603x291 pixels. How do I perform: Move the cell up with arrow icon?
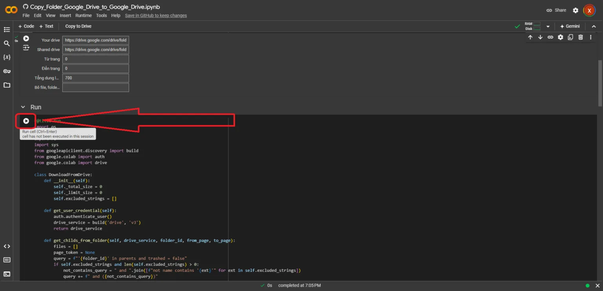530,37
